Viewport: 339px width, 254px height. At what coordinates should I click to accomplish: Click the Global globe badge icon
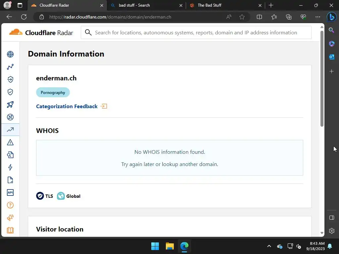pyautogui.click(x=61, y=196)
